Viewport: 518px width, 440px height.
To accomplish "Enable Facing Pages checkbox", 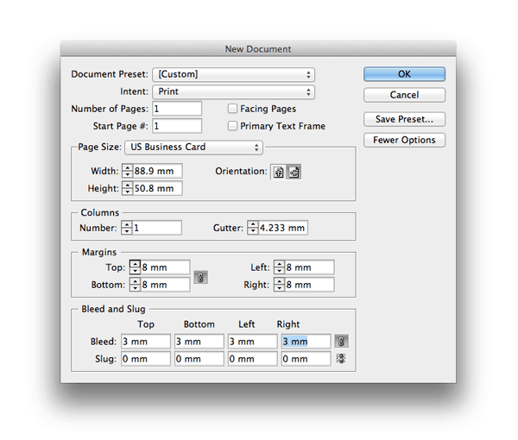I will point(232,109).
